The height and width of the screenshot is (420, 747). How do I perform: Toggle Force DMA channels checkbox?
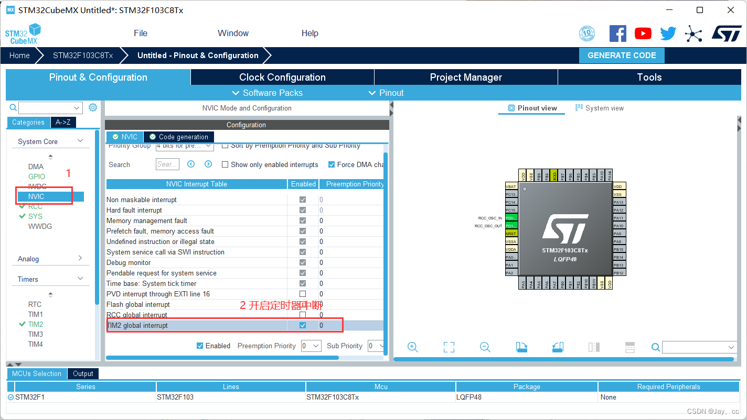pyautogui.click(x=332, y=164)
